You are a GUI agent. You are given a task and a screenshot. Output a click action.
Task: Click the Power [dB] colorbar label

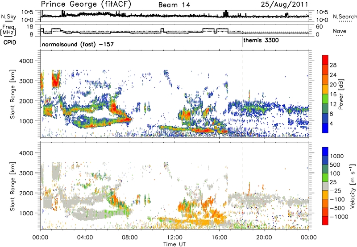coord(340,94)
